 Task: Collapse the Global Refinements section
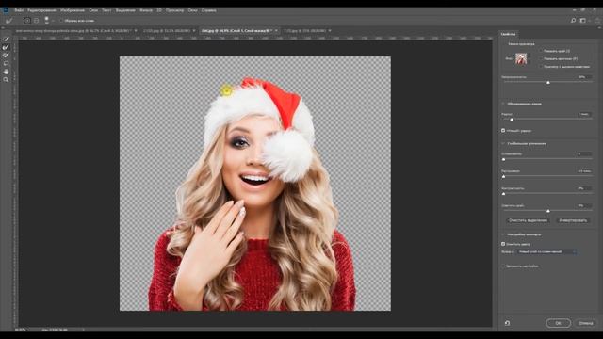point(503,144)
